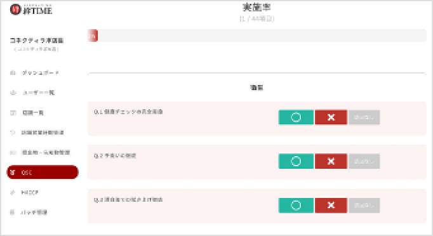Open the QSC menu item
Screen dimensions: 433x236
[x=43, y=172]
